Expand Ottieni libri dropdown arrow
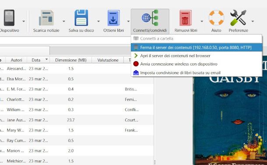This screenshot has width=267, height=165. 128,21
